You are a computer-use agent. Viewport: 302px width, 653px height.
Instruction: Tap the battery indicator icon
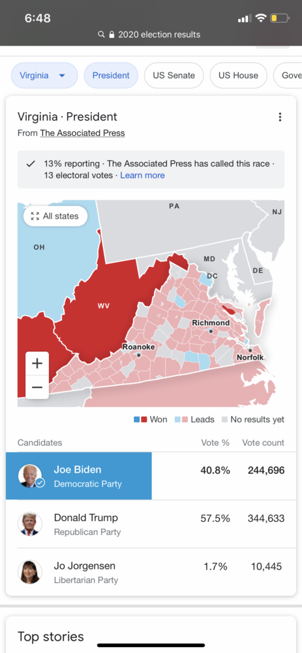[280, 18]
